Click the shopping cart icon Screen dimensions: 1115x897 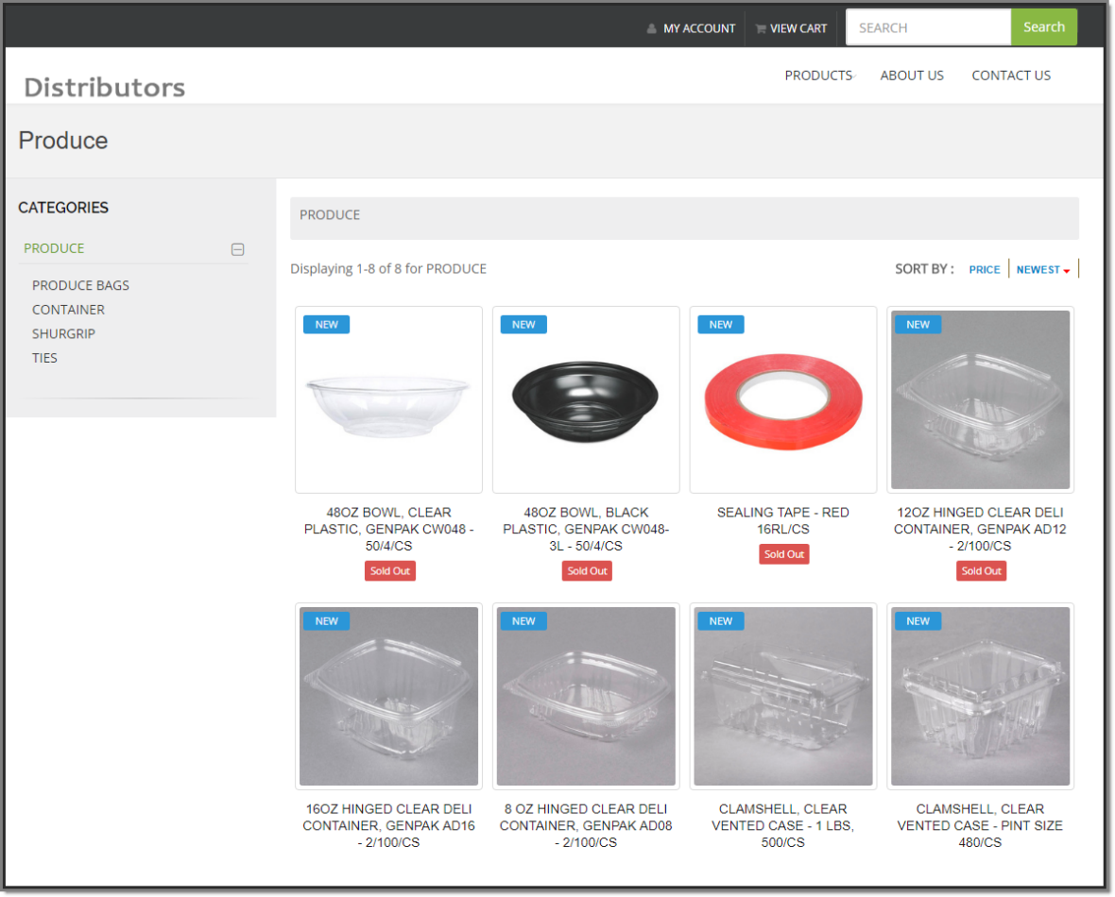pyautogui.click(x=760, y=28)
